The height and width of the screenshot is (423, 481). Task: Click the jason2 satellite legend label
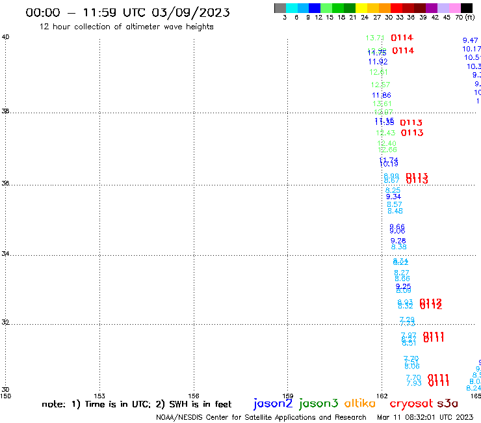point(273,403)
